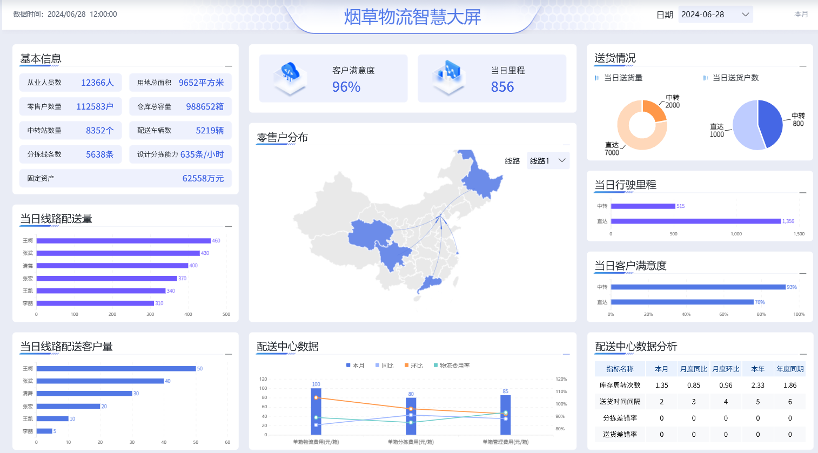Click the 零售户分布 panel title

click(282, 138)
